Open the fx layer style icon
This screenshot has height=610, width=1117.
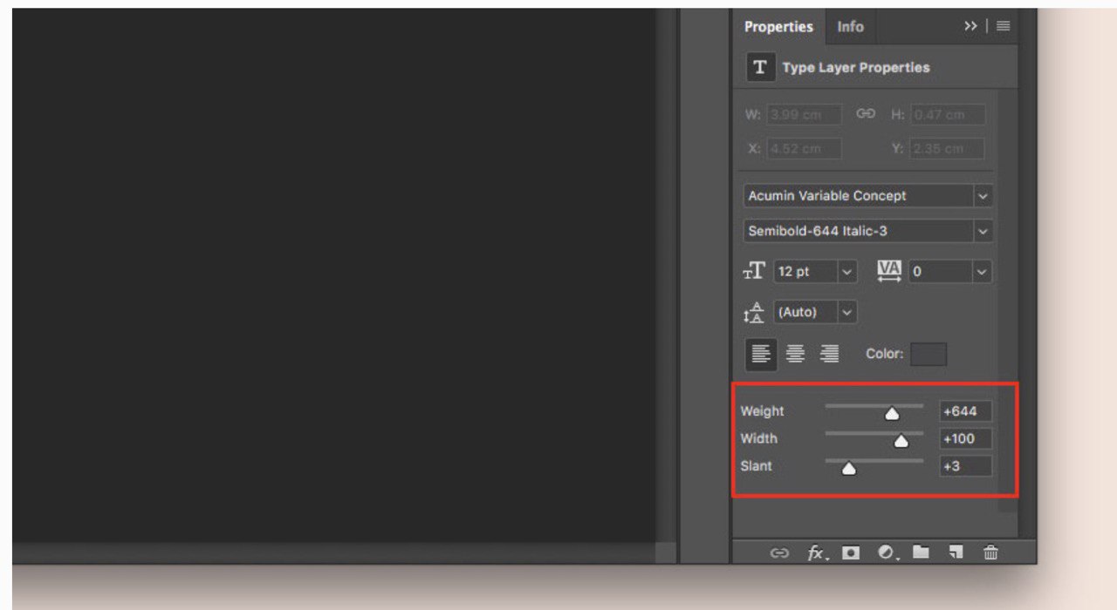(817, 552)
